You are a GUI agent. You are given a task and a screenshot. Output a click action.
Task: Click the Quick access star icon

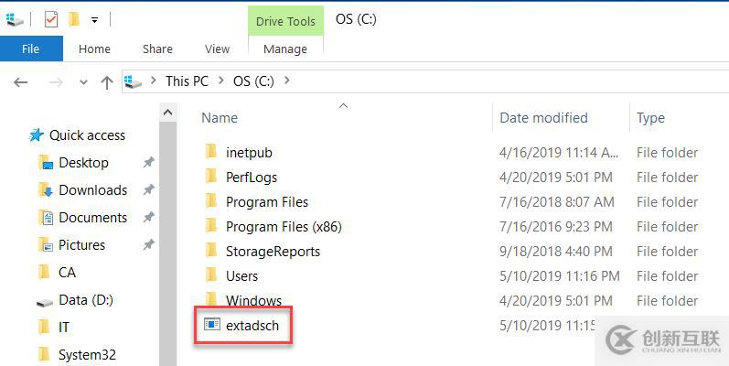[37, 135]
